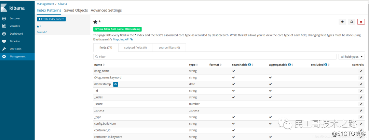Viewport: 369px width, 140px height.
Task: Select the fluentd-* index pattern
Action: tap(42, 32)
